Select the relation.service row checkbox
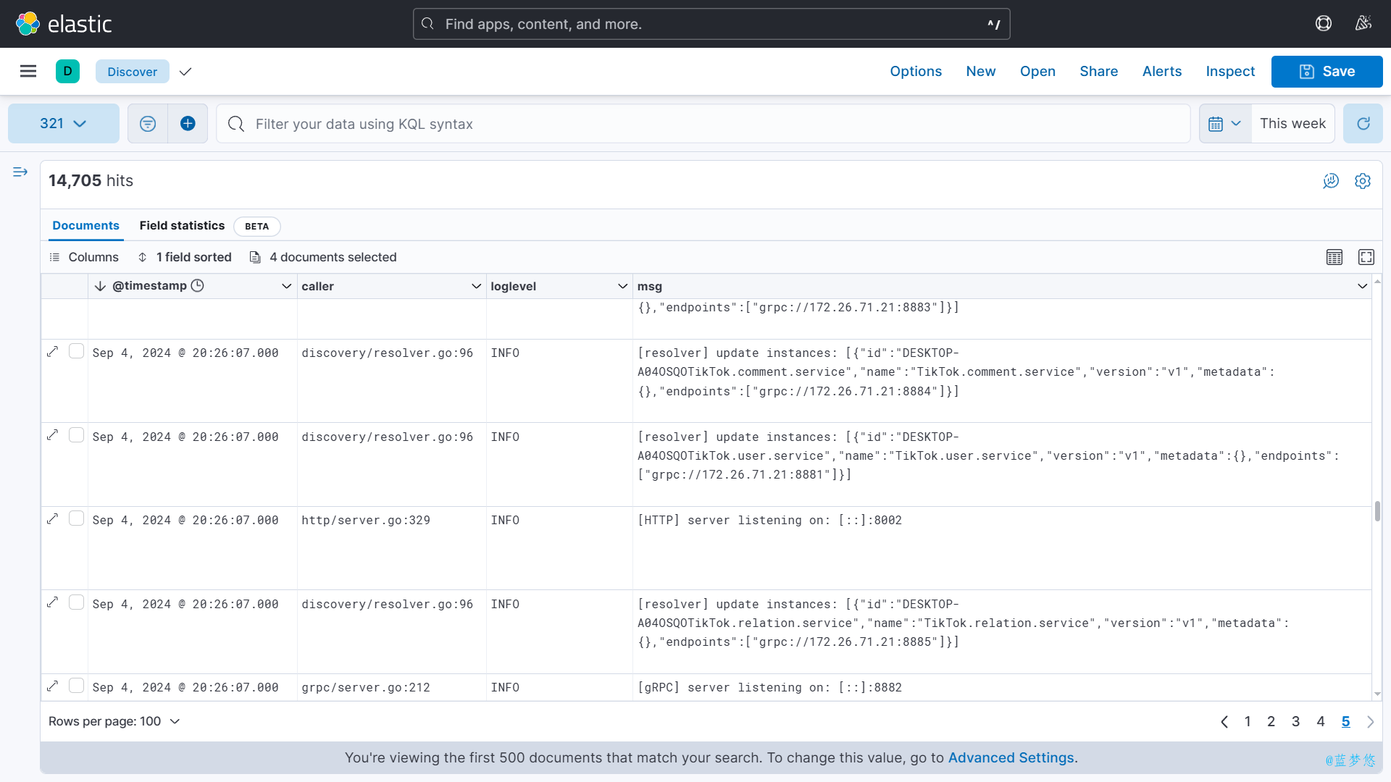Viewport: 1391px width, 782px height. (76, 602)
